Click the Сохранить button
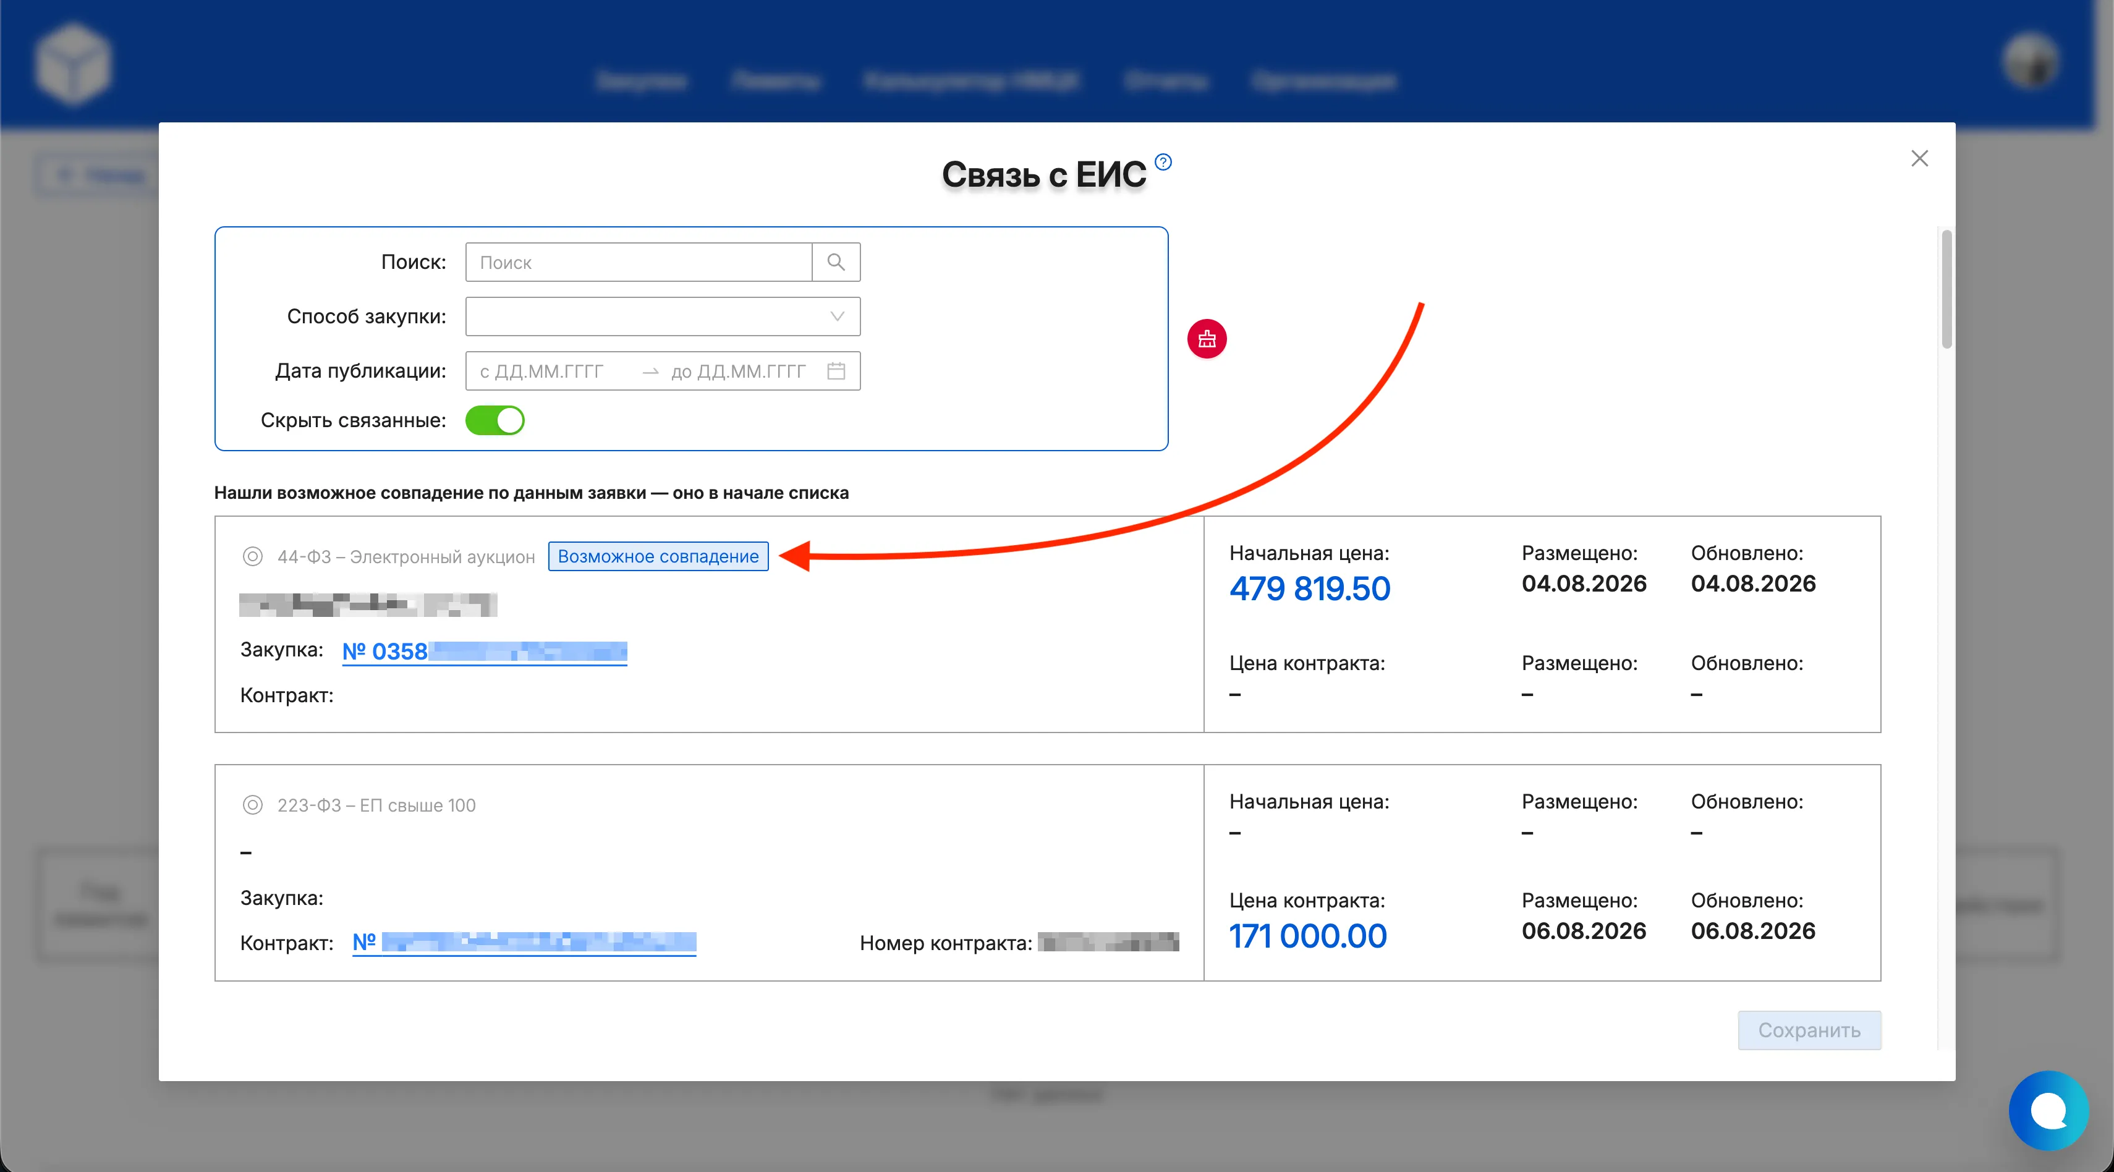 point(1809,1030)
